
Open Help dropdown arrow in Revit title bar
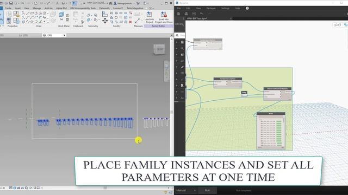pos(148,3)
